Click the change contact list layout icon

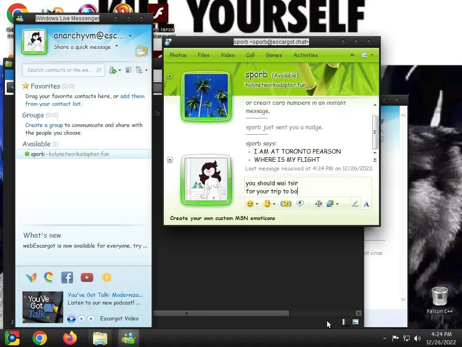[129, 70]
